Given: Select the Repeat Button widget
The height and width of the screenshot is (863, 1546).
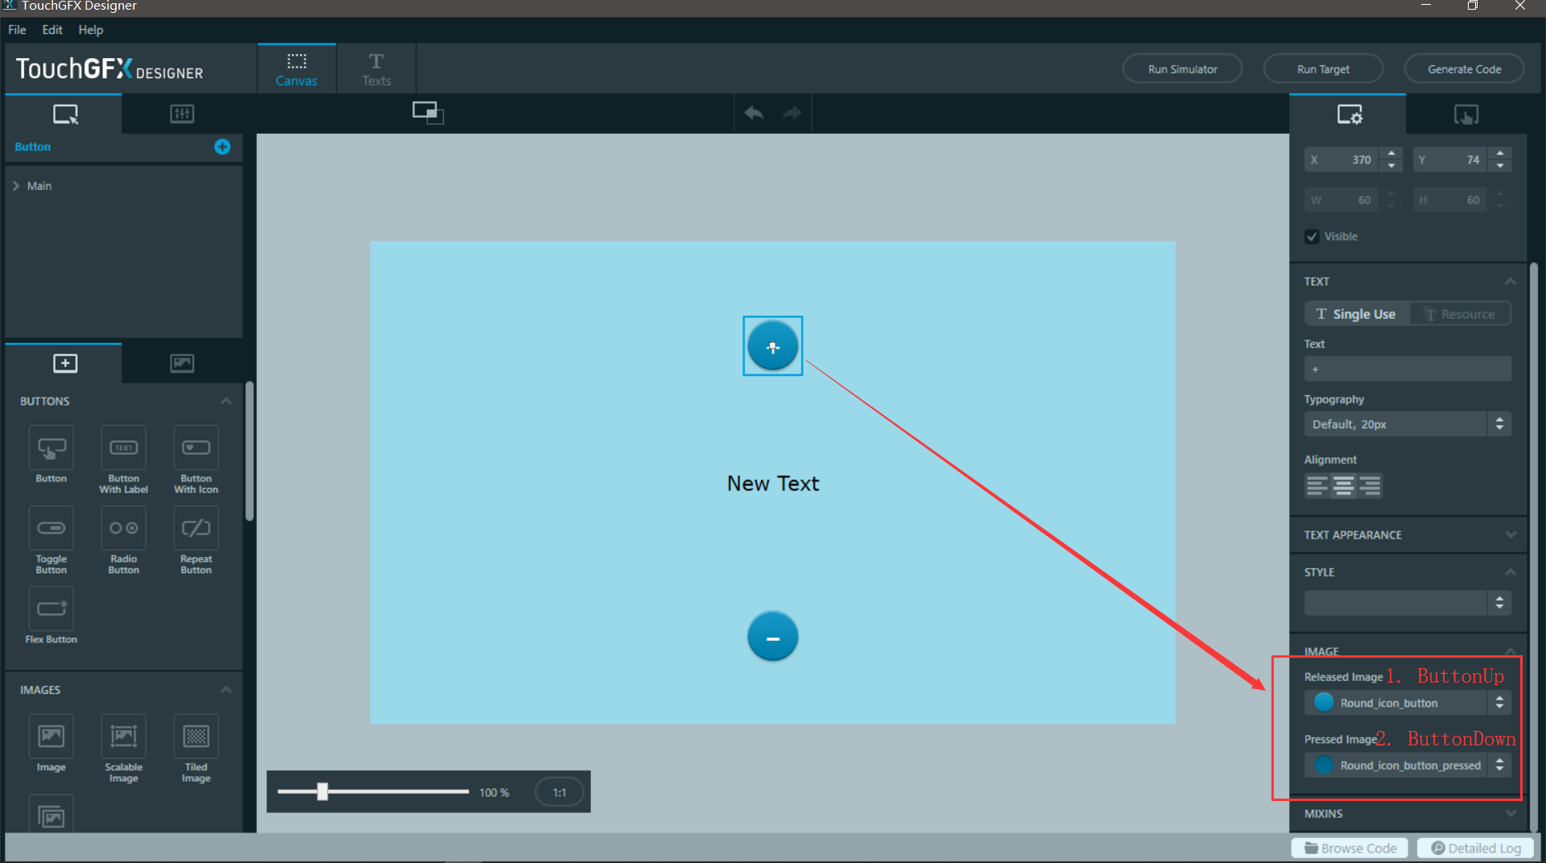Looking at the screenshot, I should click(x=196, y=540).
